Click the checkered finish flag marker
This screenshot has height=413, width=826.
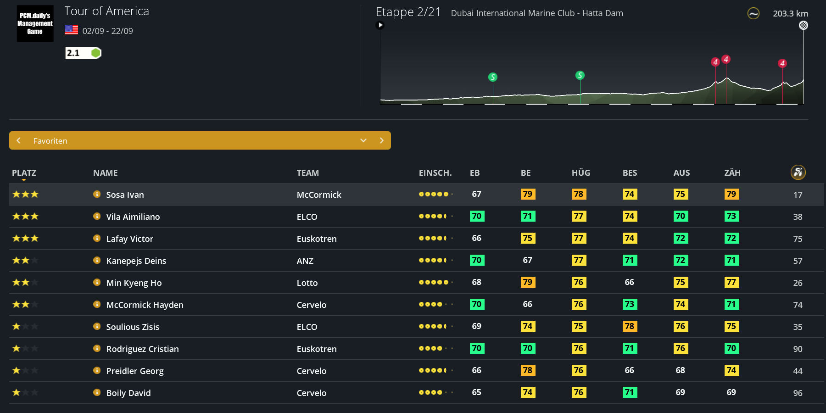(803, 25)
